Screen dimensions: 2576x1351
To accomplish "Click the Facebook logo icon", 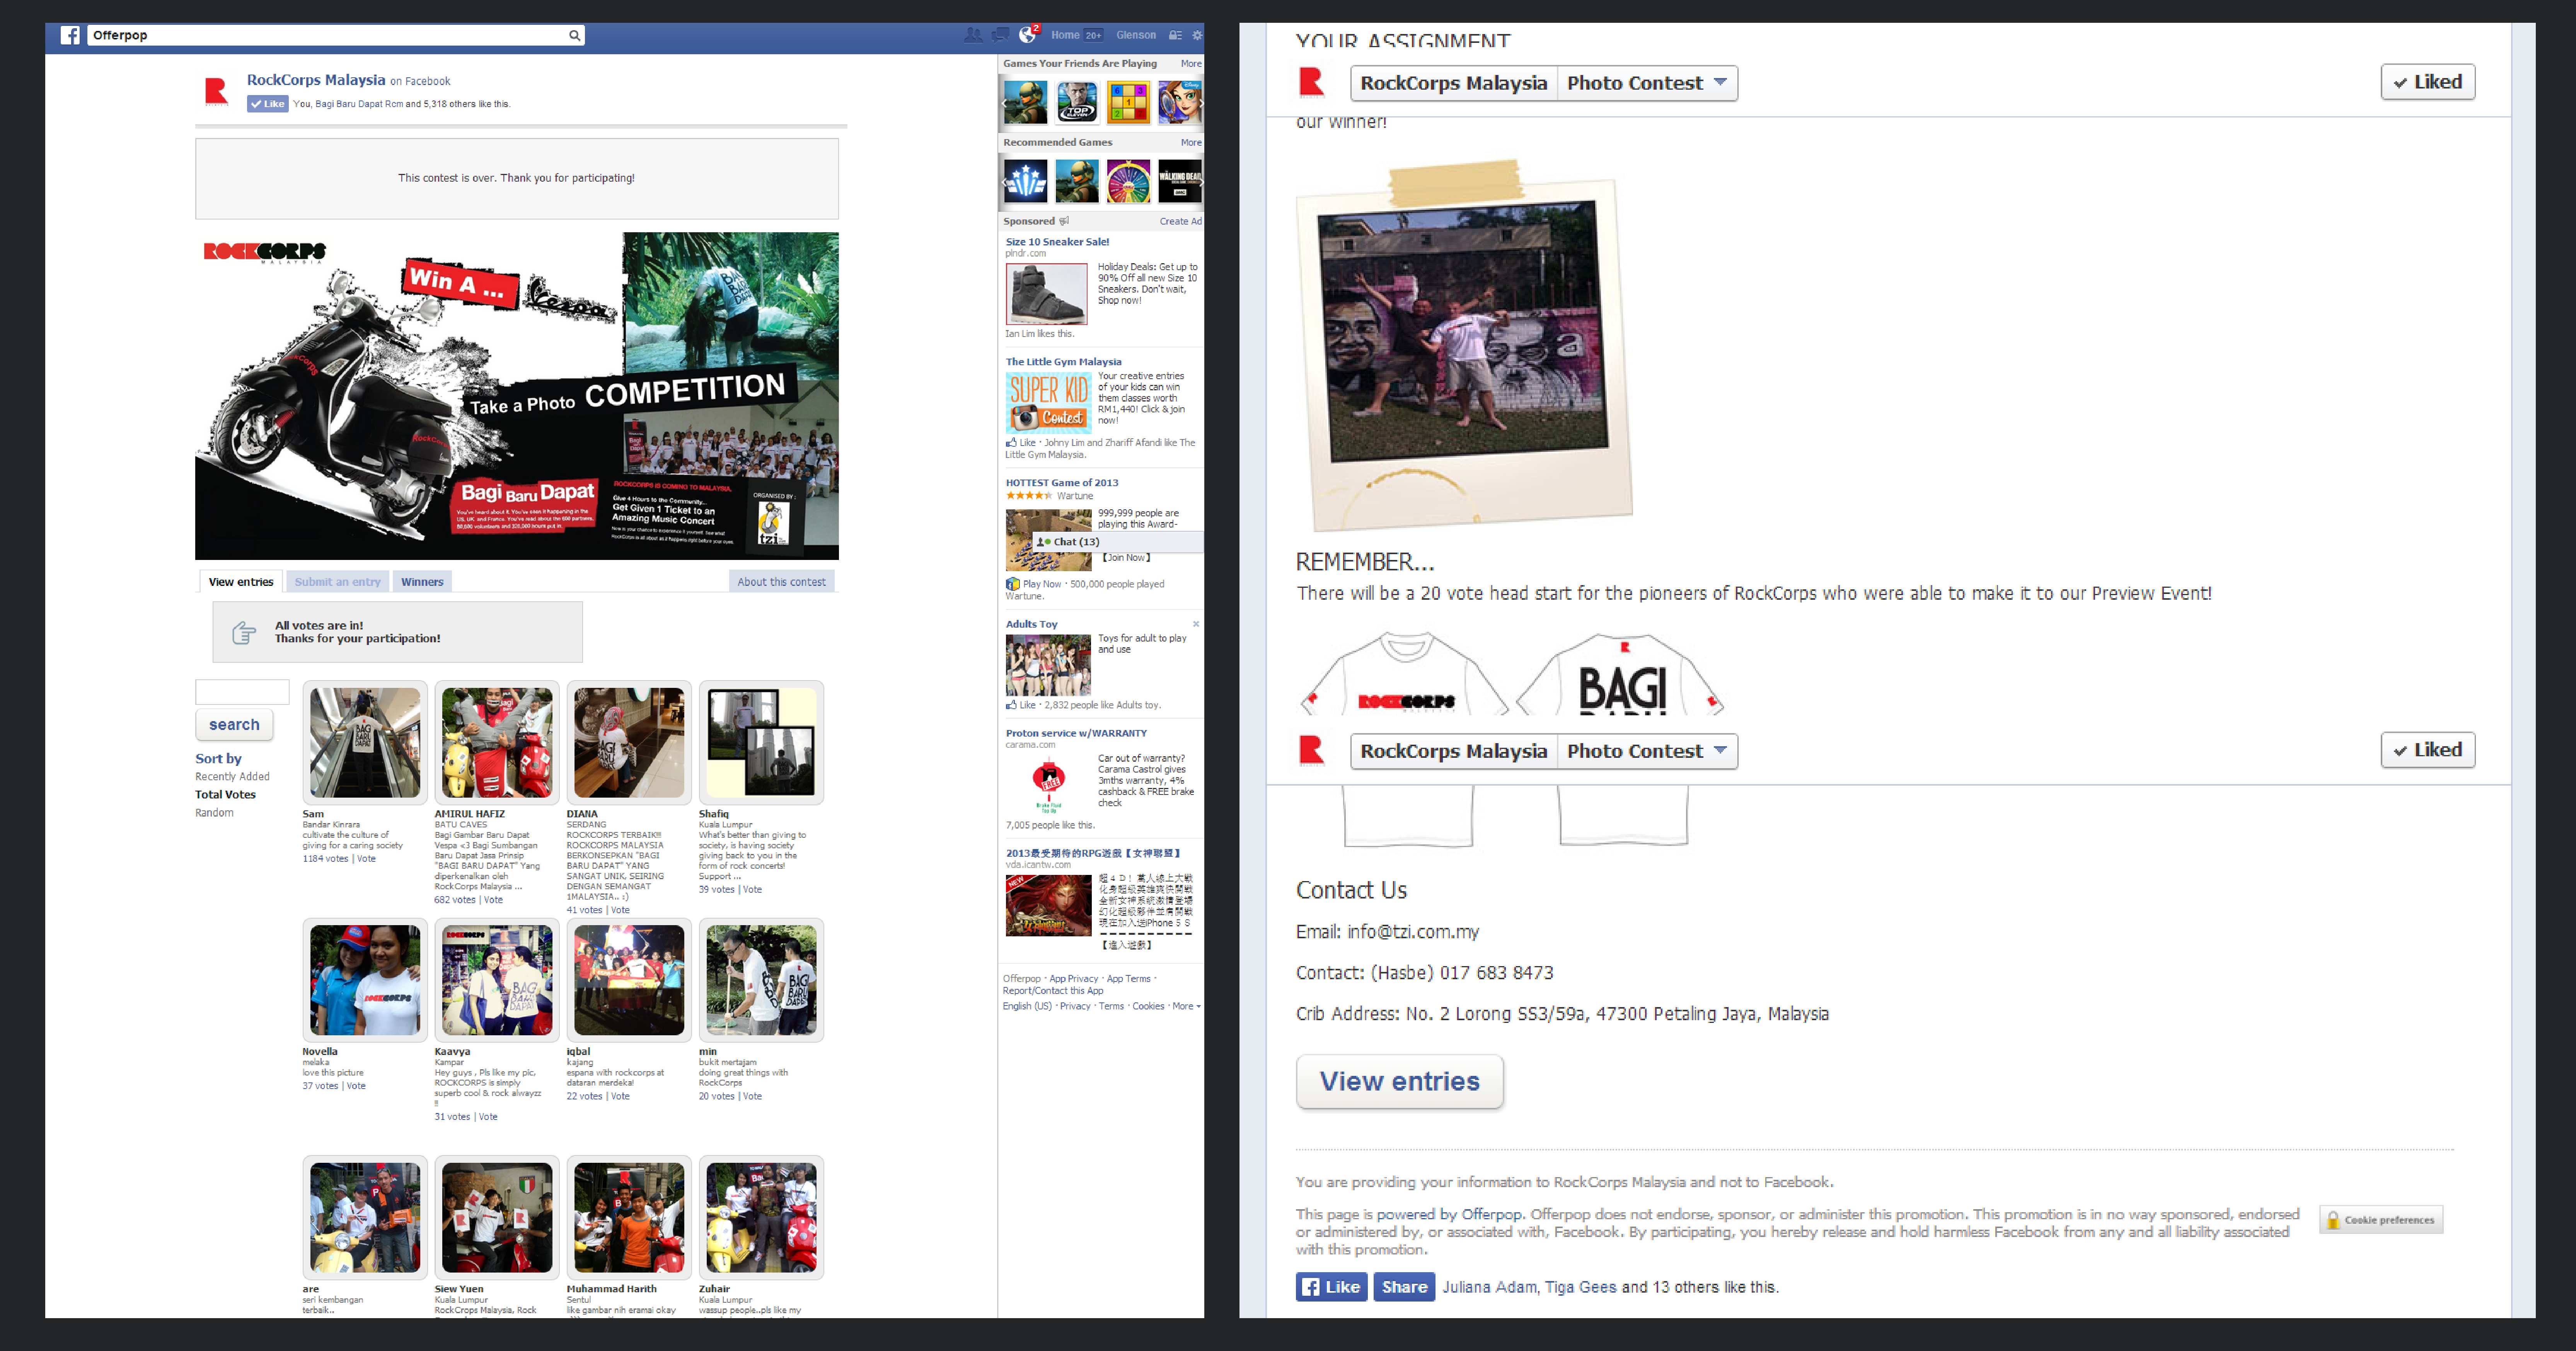I will coord(70,35).
